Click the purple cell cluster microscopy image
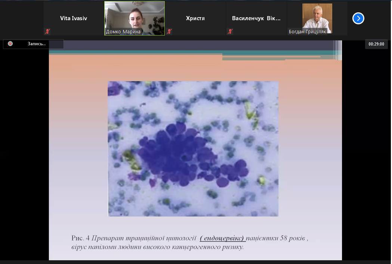This screenshot has width=392, height=264. [x=193, y=149]
